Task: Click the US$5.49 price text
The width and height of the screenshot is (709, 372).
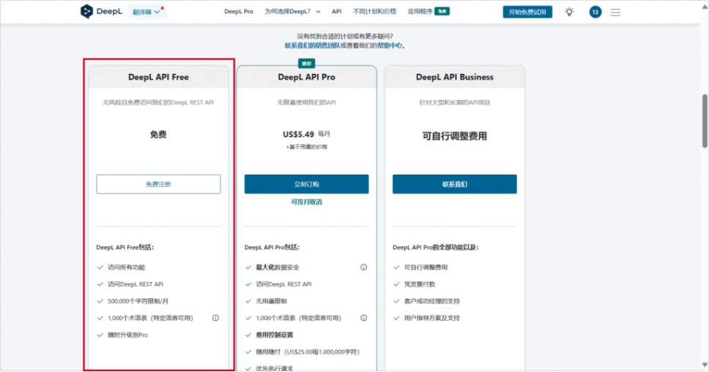Action: (298, 134)
